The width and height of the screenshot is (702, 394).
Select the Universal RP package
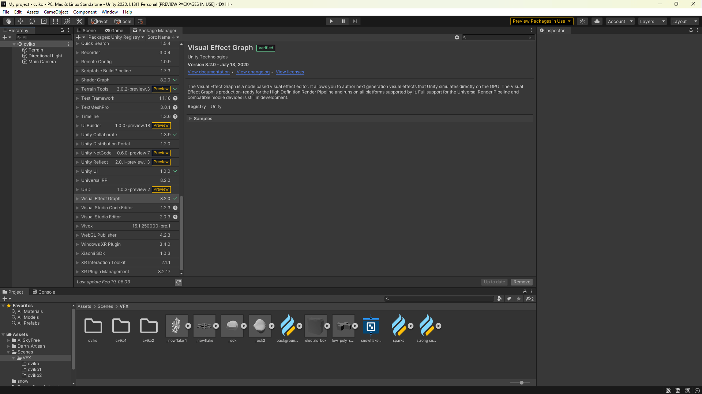127,180
